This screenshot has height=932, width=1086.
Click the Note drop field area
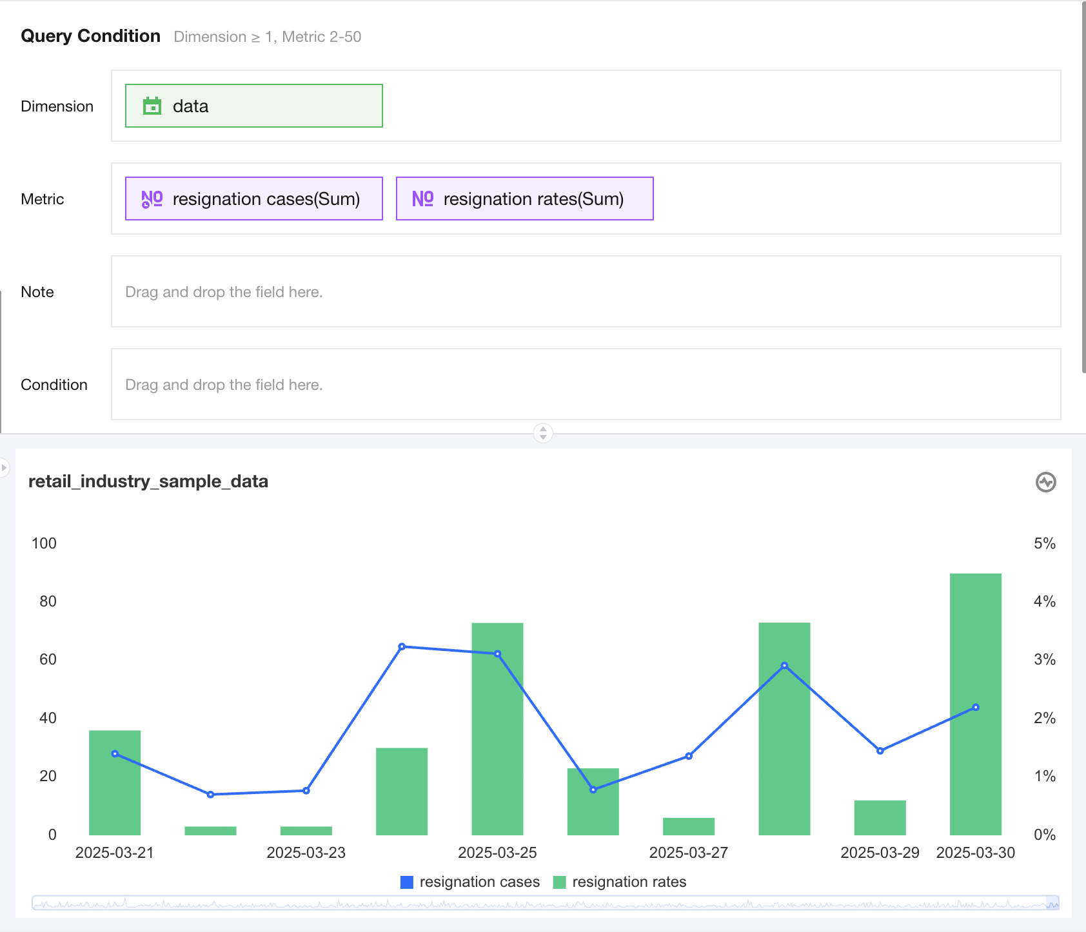[586, 292]
